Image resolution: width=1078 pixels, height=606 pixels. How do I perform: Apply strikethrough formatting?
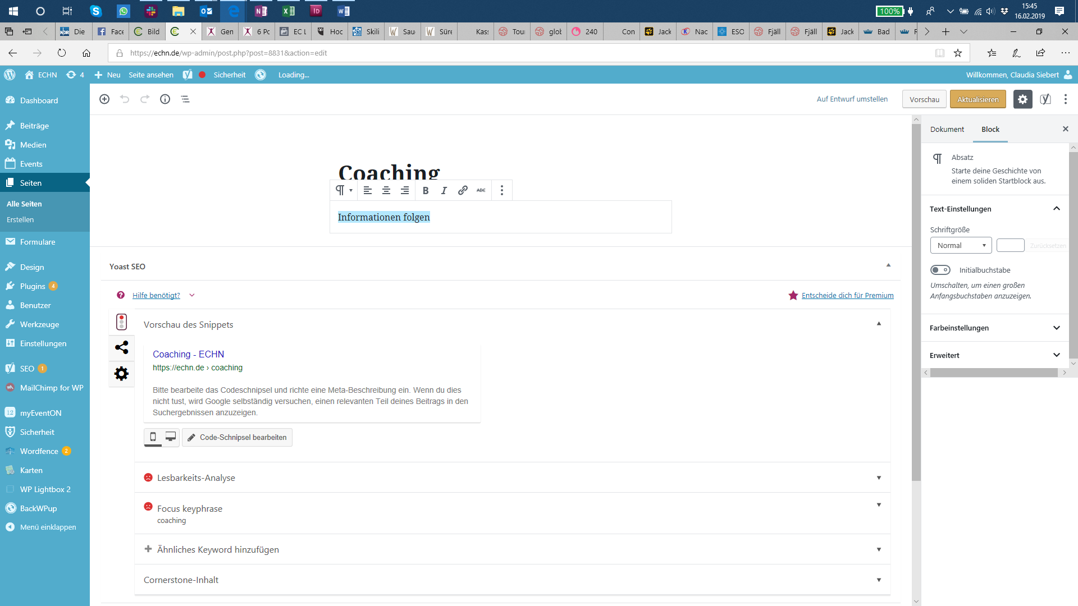[481, 190]
